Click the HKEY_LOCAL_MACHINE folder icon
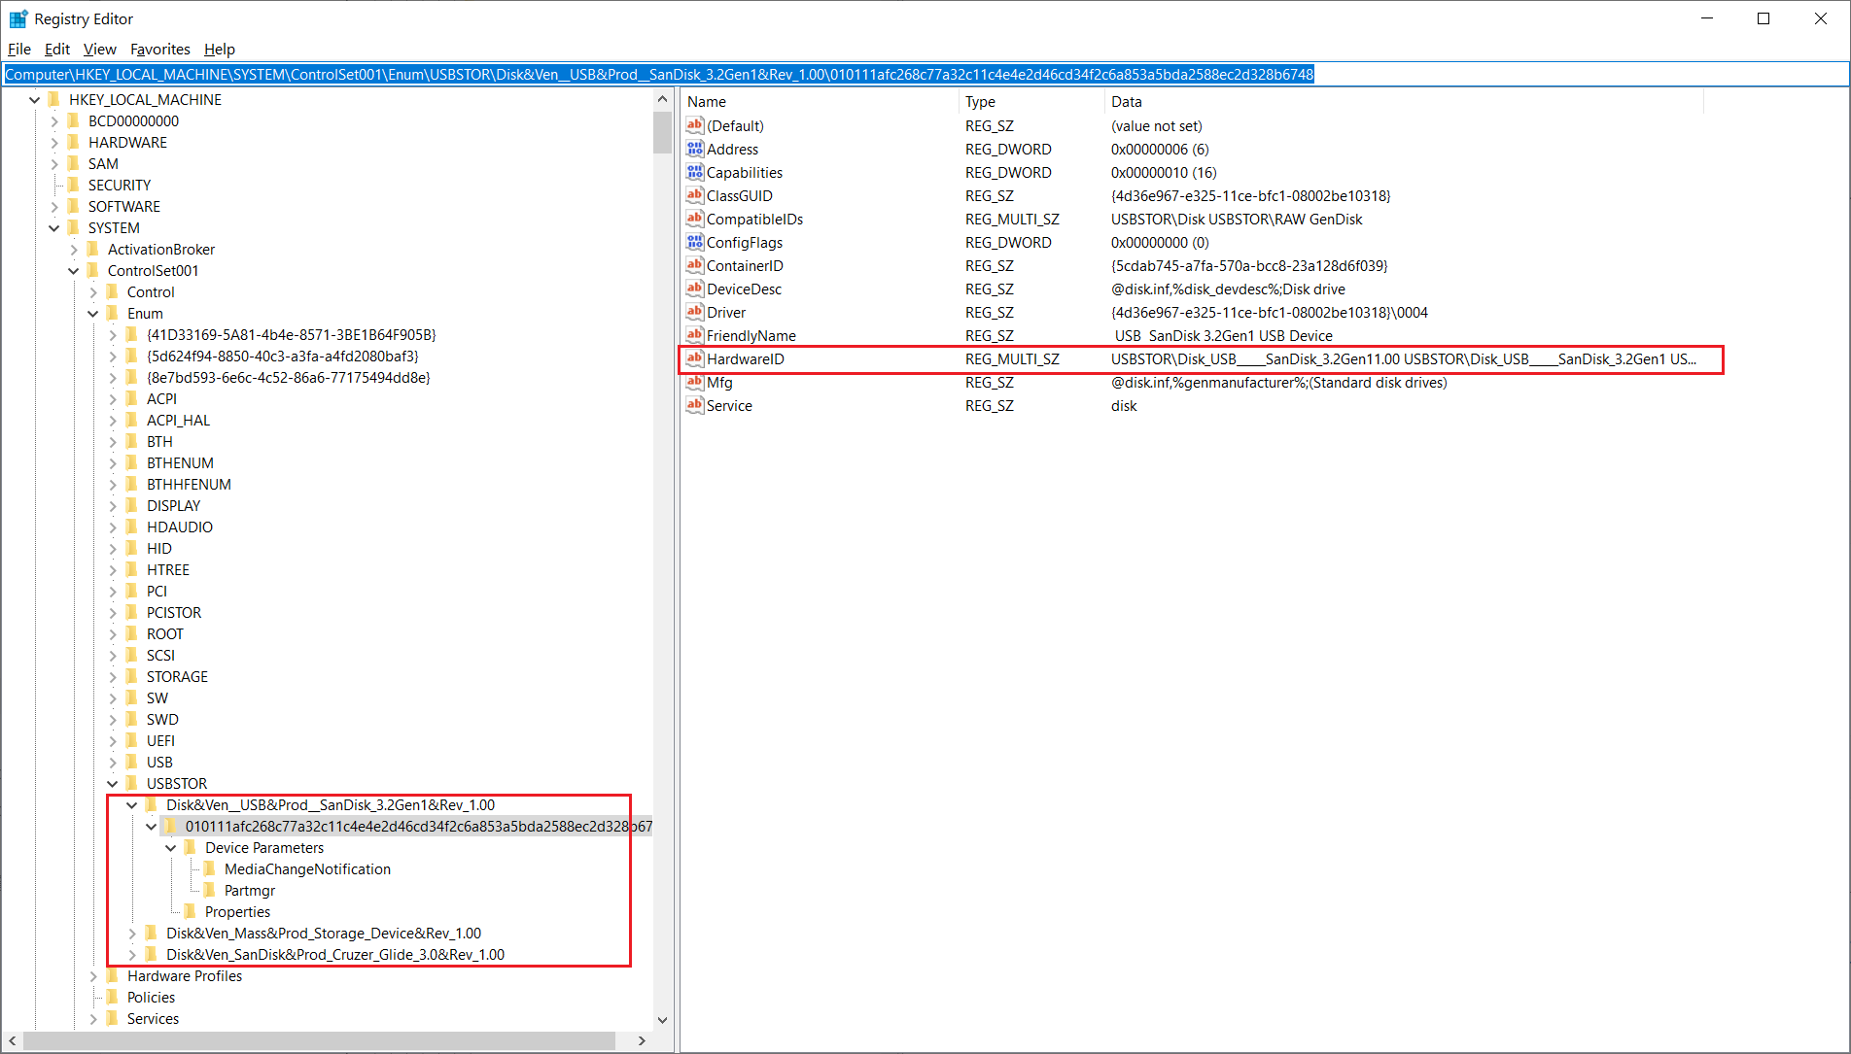The height and width of the screenshot is (1054, 1851). 54,99
